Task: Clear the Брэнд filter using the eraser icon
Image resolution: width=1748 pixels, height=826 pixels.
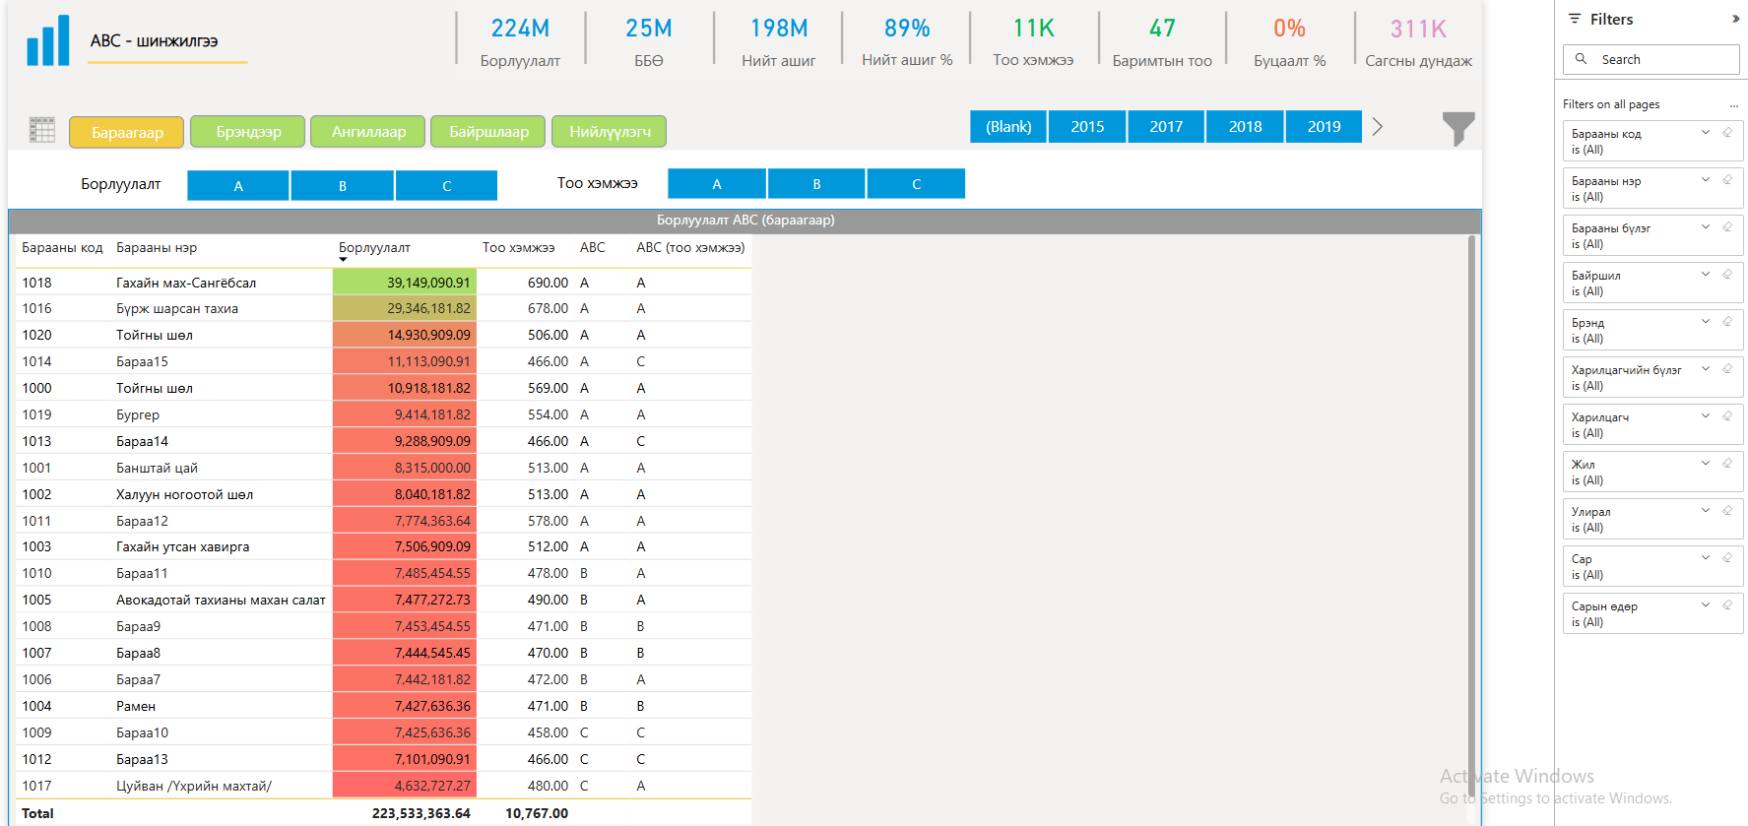Action: (1726, 322)
